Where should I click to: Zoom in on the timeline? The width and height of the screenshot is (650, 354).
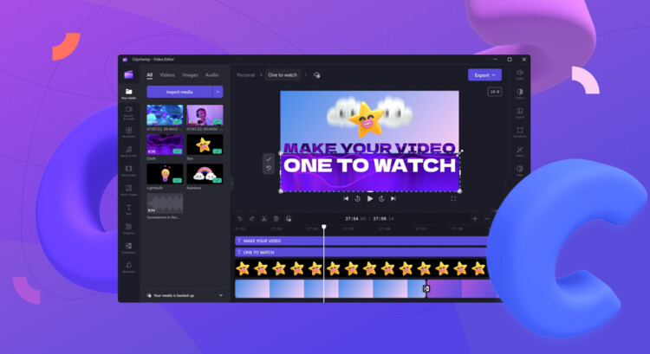[x=475, y=219]
